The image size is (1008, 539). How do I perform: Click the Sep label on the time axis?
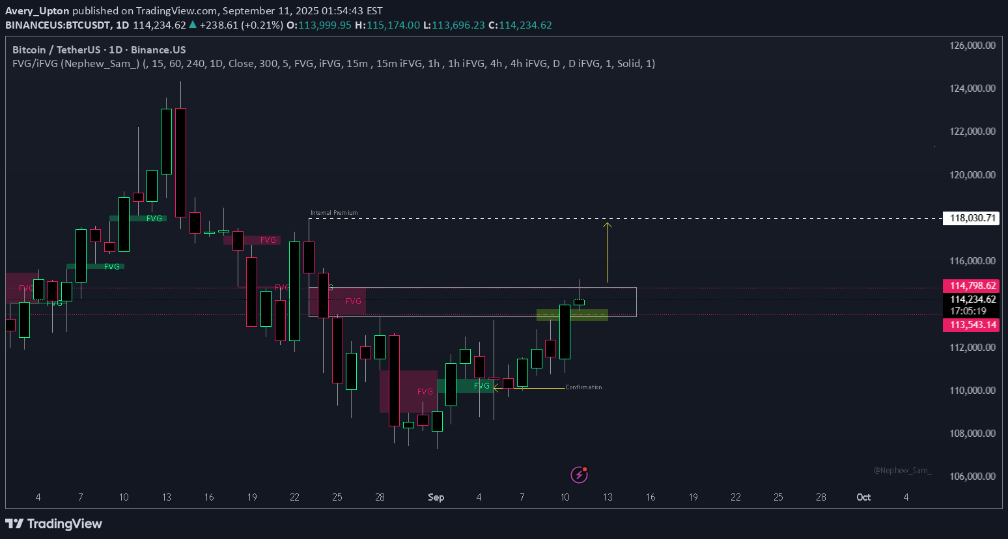click(x=436, y=497)
